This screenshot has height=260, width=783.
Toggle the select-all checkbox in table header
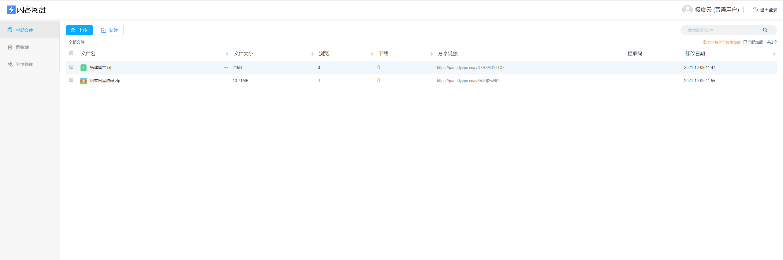[71, 53]
